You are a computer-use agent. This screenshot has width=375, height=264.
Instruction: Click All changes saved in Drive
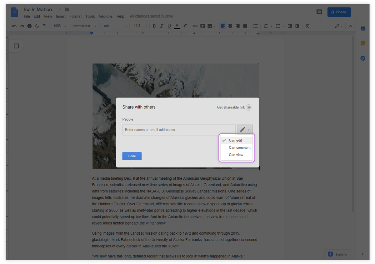[x=151, y=16]
